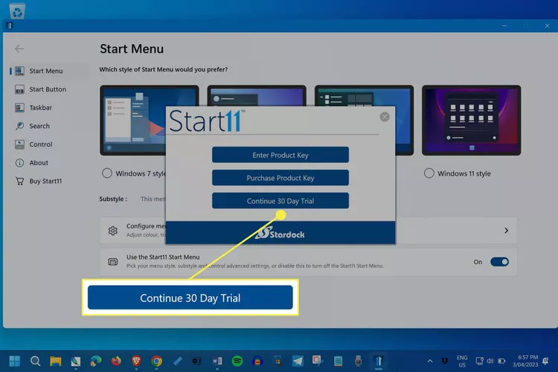
Task: Go back with the arrow above the sidebar
Action: [19, 49]
